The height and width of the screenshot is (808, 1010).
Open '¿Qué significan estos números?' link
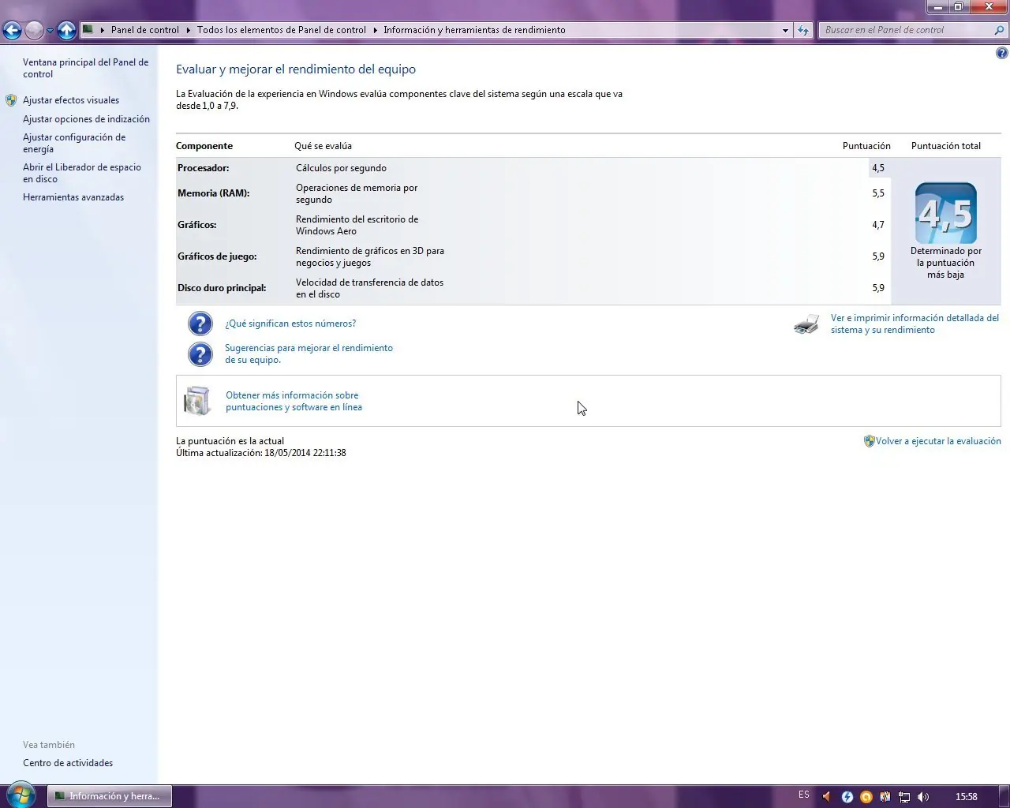290,324
